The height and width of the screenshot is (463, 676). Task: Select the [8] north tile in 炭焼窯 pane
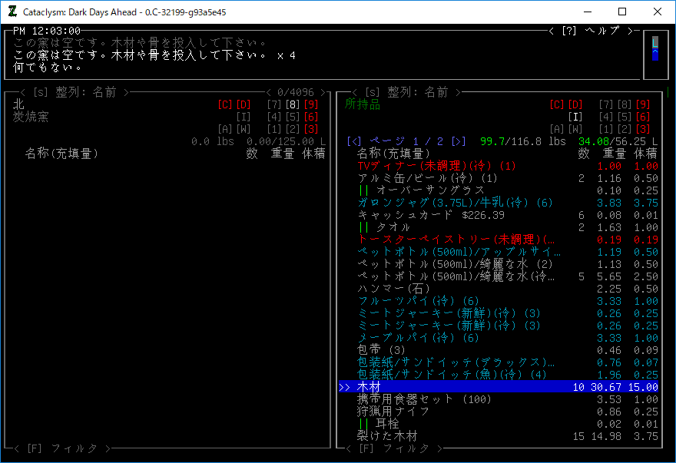tap(292, 104)
